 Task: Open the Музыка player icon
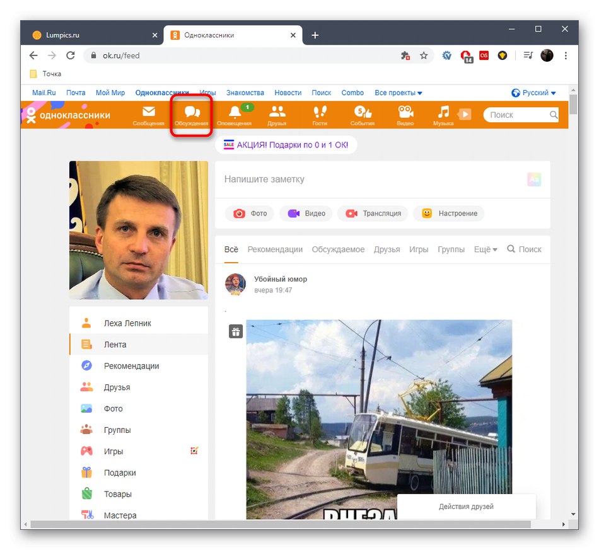[443, 115]
